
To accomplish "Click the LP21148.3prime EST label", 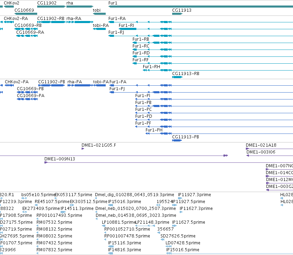I will 152,222.
